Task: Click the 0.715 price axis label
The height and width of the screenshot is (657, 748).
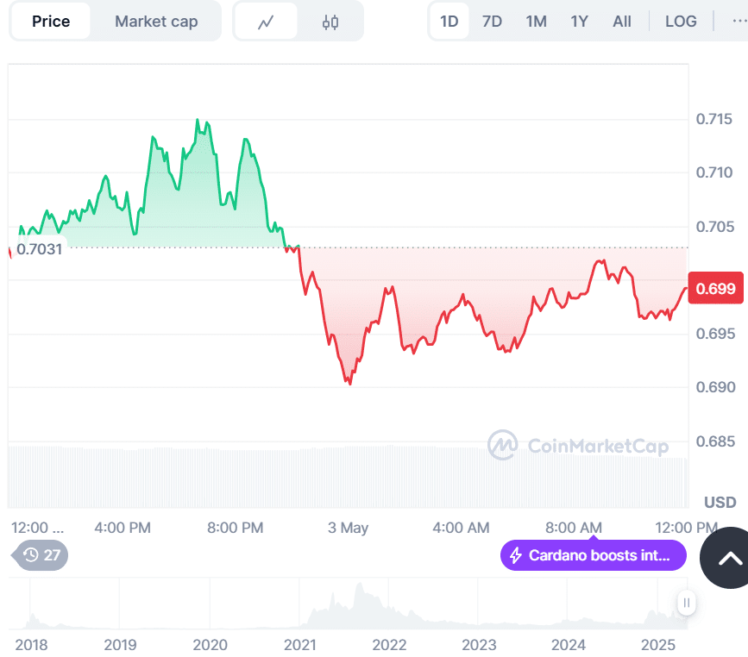Action: point(713,119)
